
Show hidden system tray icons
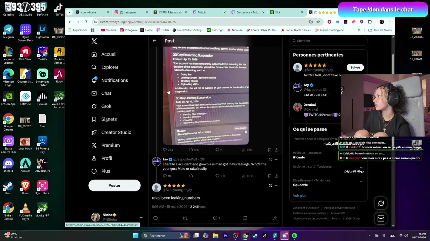tap(370, 236)
